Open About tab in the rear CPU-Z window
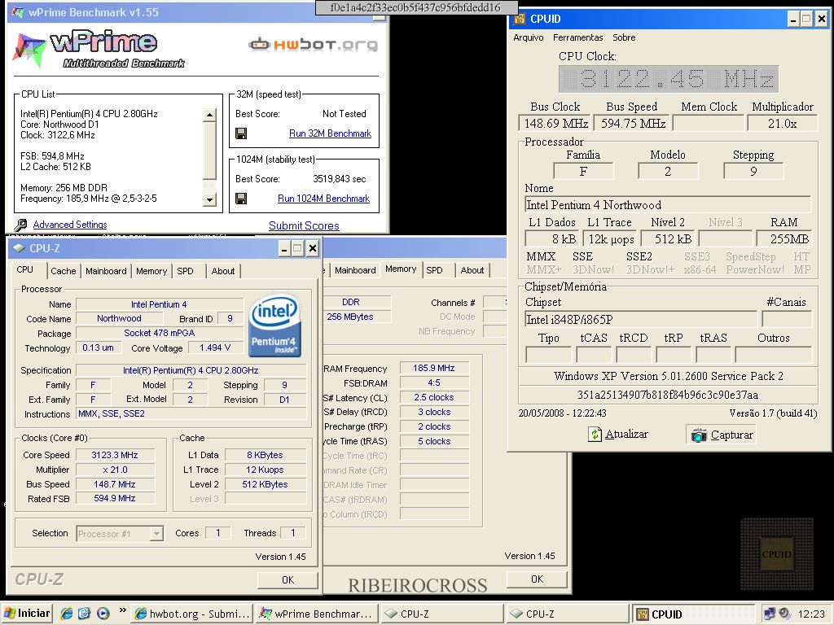 [x=472, y=270]
